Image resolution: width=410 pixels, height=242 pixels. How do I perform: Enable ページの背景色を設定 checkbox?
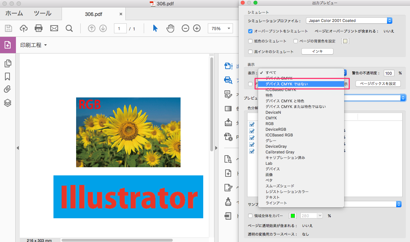point(296,41)
